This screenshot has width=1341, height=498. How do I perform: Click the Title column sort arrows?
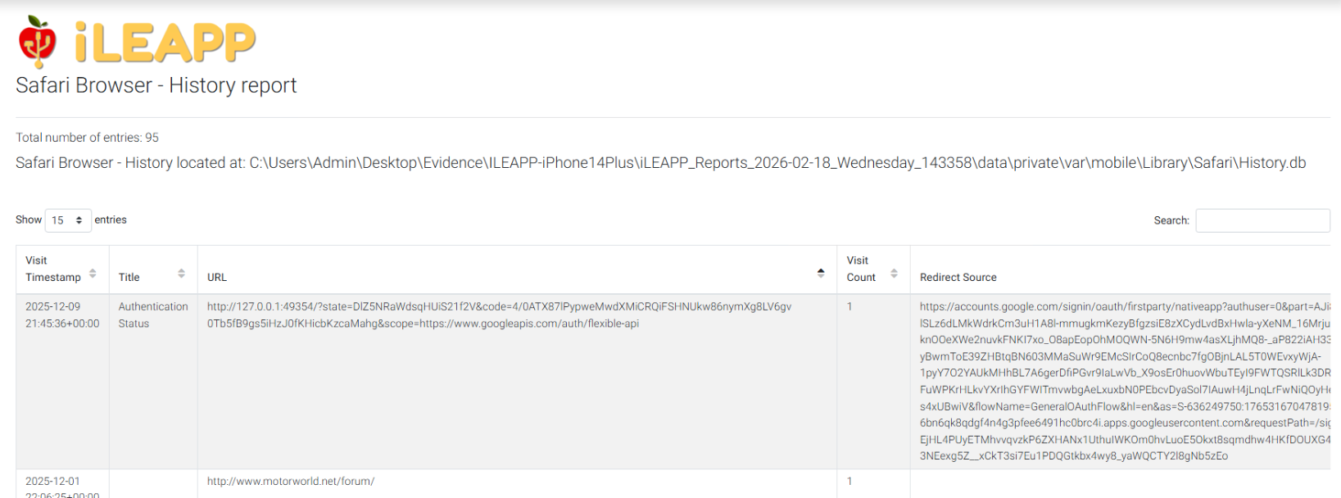181,274
